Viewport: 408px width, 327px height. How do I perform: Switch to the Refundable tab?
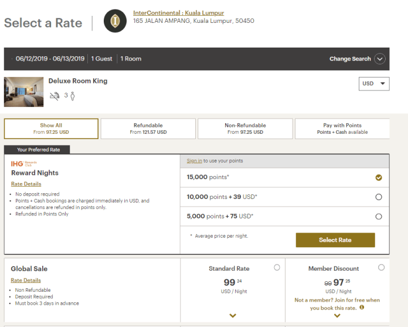click(148, 129)
